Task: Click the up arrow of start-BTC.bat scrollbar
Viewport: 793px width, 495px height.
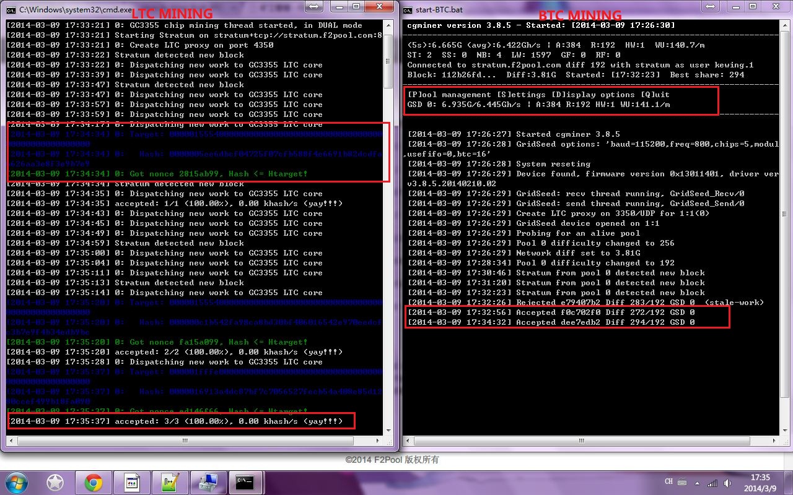Action: [x=784, y=25]
